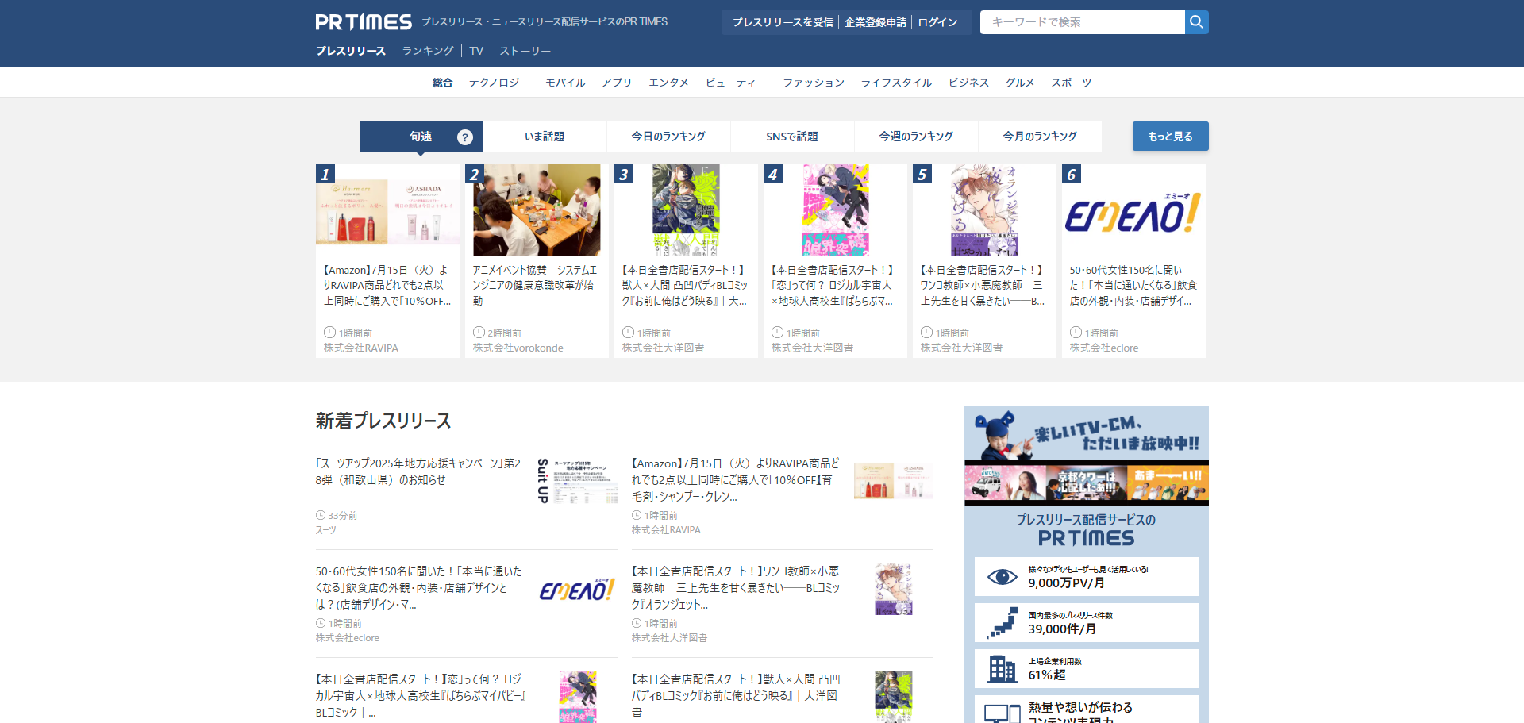Image resolution: width=1524 pixels, height=723 pixels.
Task: Select the ライフスタイル category
Action: [x=896, y=83]
